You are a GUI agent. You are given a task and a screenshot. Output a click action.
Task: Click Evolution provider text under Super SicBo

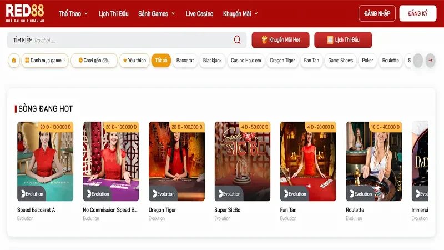pos(223,218)
